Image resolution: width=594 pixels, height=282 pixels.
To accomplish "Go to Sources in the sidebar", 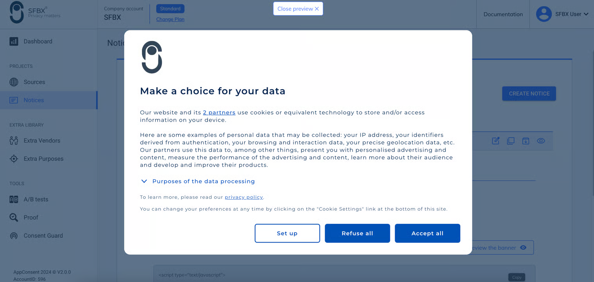I will pyautogui.click(x=34, y=82).
